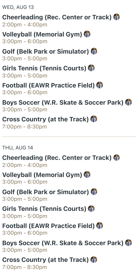Click avatar beside Thursday Cheerleading event
Viewport: 136px width, 274px height.
[117, 157]
